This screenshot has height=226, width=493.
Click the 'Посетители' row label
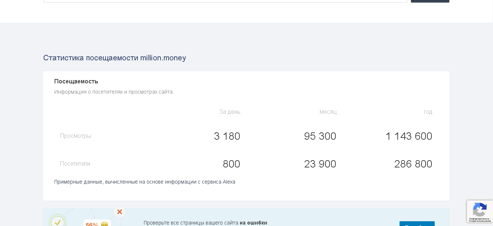(x=75, y=163)
